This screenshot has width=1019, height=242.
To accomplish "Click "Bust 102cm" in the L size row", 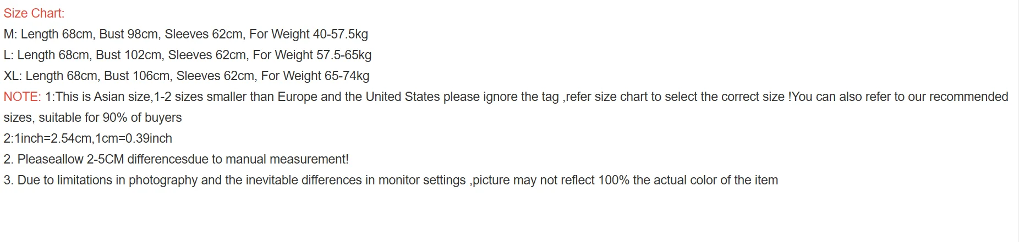I will coord(129,55).
